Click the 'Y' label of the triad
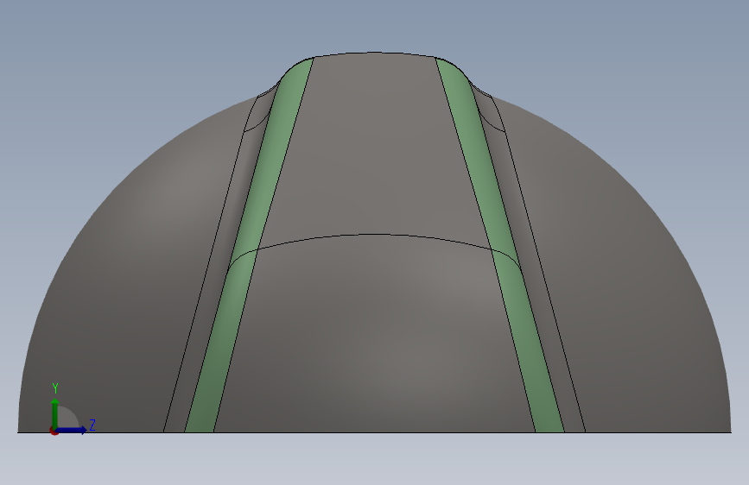This screenshot has width=749, height=485. click(55, 388)
